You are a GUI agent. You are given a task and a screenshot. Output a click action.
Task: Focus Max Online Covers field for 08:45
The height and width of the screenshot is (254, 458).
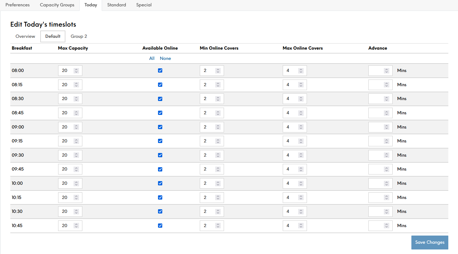[x=295, y=113]
